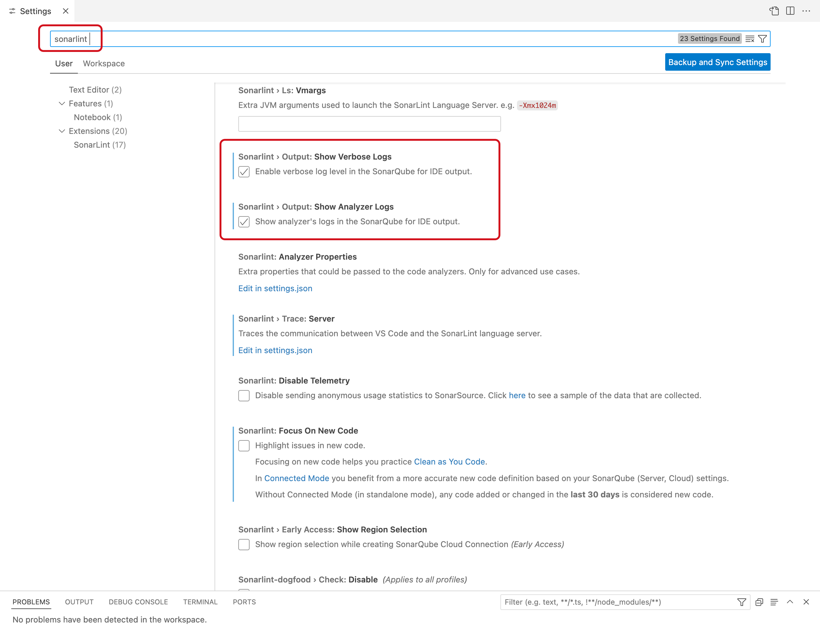820x640 pixels.
Task: Enable Disable Telemetry checkbox
Action: 244,395
